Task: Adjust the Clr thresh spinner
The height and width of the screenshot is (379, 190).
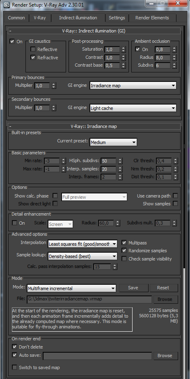Action: tap(175, 161)
